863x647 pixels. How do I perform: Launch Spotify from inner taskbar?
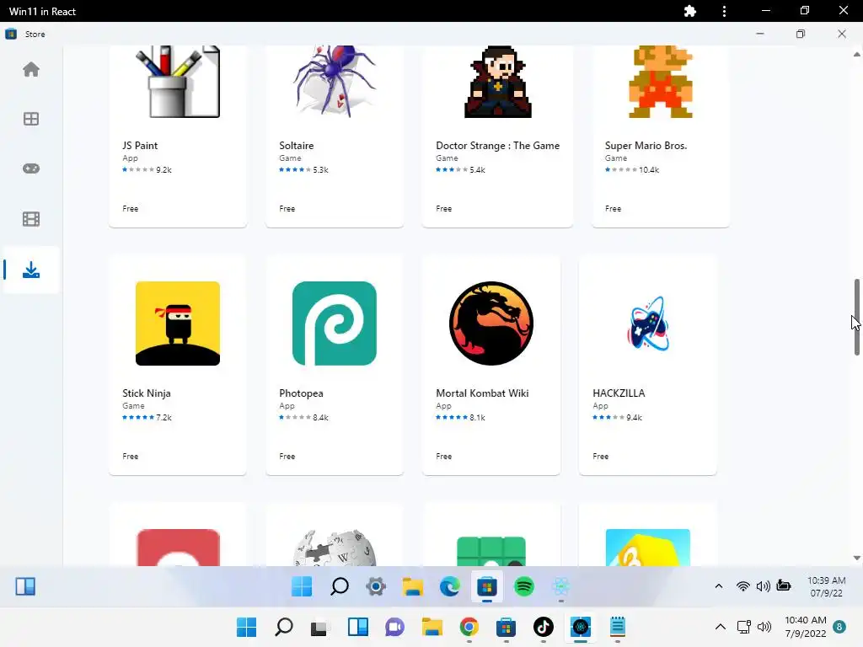(x=524, y=586)
